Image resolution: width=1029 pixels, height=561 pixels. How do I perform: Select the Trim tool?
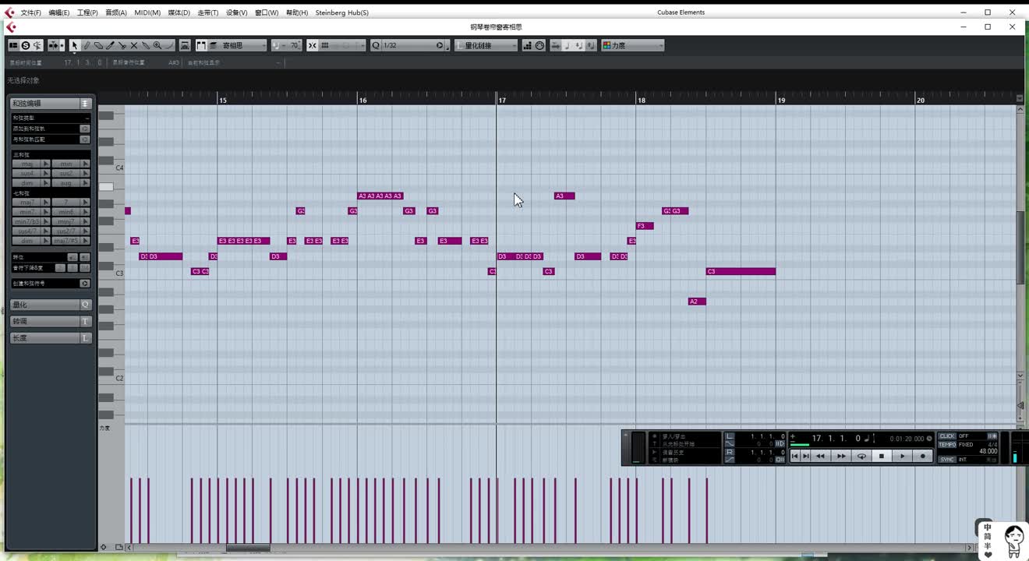[110, 45]
